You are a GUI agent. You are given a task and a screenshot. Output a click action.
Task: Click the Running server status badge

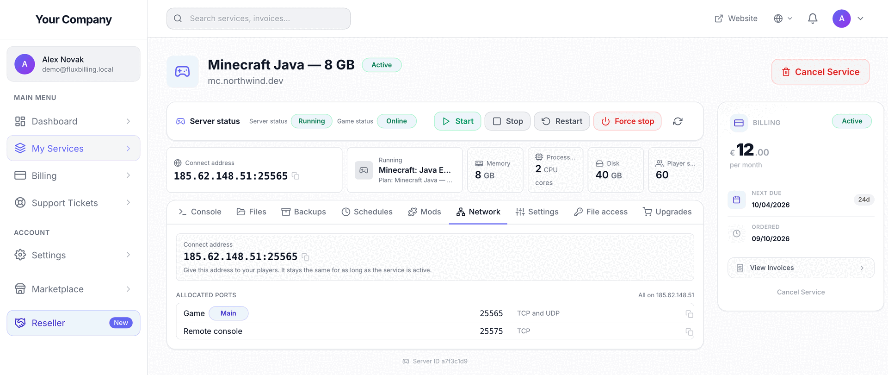(311, 121)
